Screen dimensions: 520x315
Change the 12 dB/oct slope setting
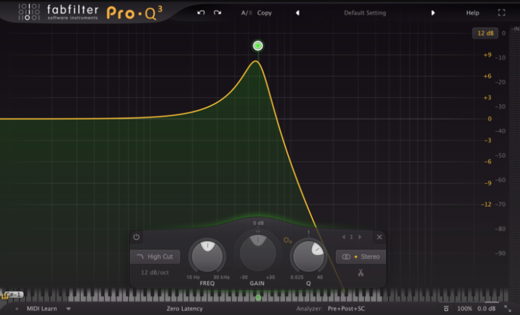click(x=155, y=272)
